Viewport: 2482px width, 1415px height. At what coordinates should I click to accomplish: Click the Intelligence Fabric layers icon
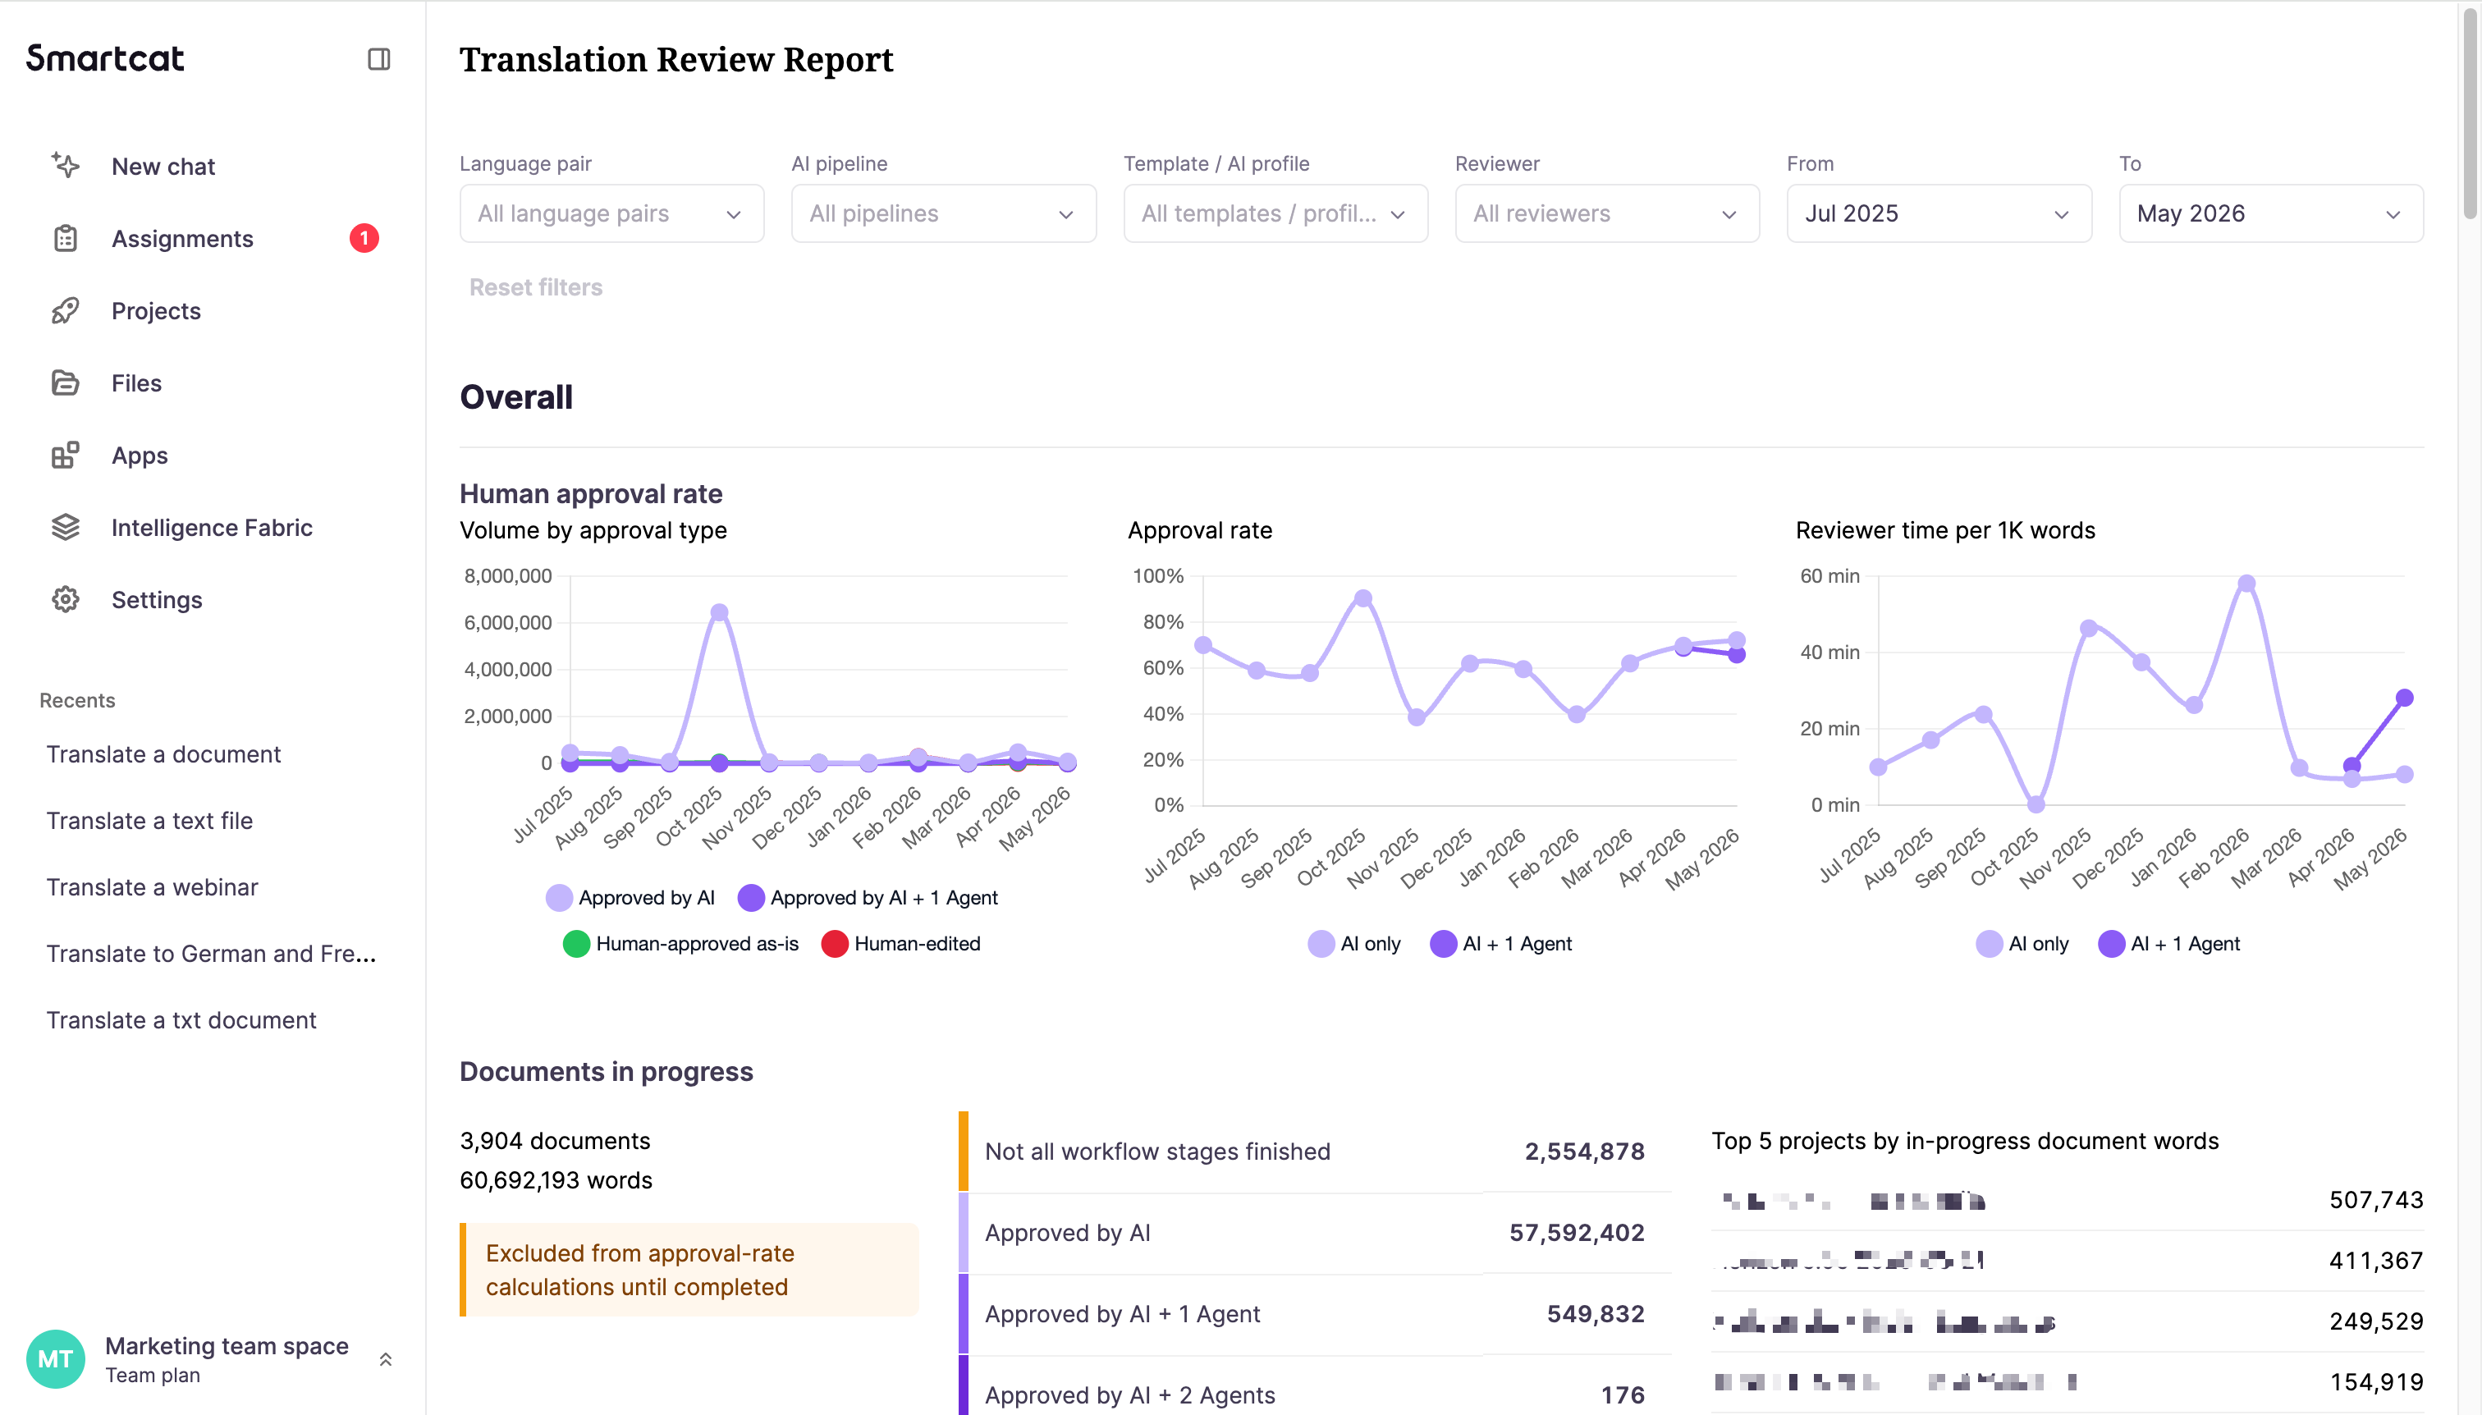coord(65,527)
